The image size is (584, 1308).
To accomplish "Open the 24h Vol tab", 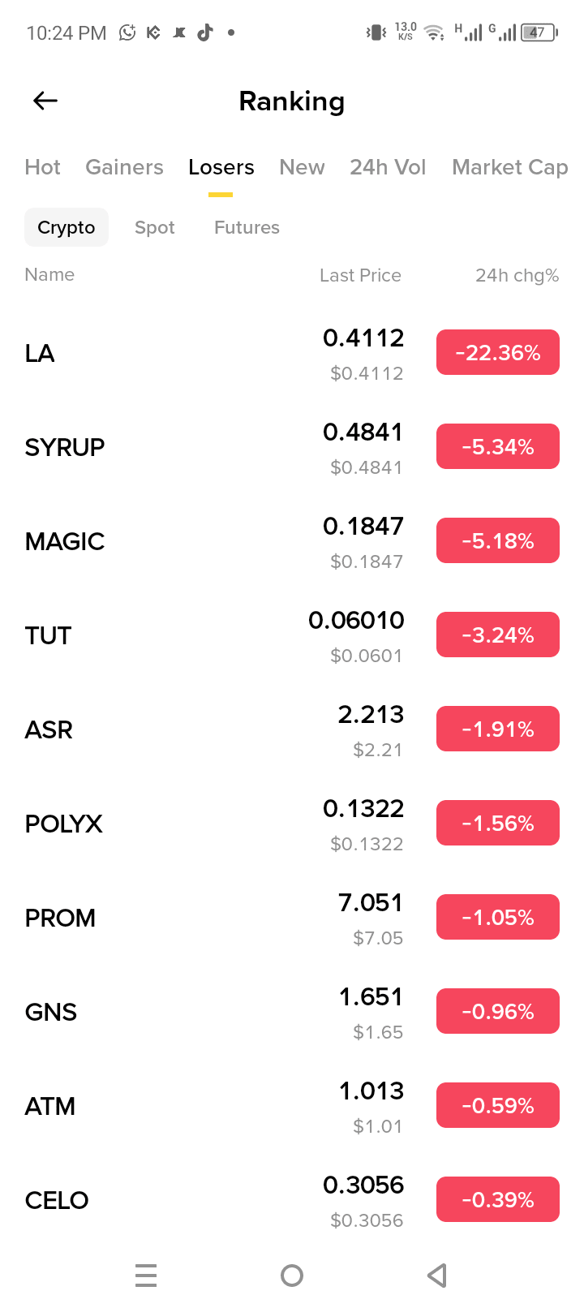I will pyautogui.click(x=388, y=167).
